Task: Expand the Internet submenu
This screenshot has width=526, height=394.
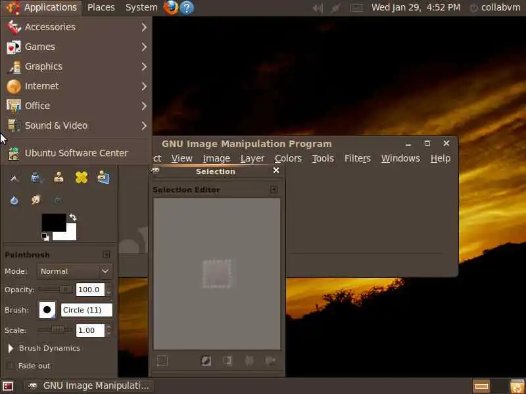Action: [76, 86]
